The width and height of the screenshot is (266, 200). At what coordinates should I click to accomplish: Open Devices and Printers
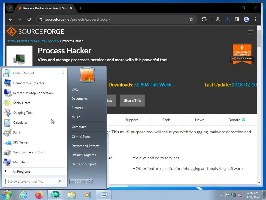point(85,146)
